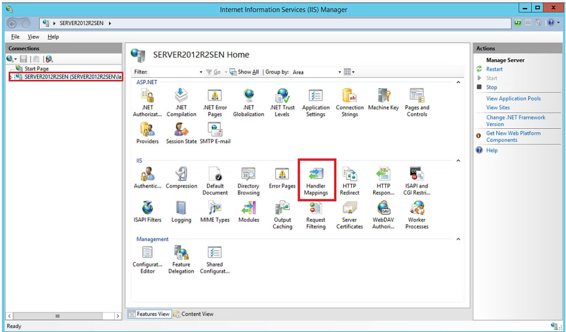
Task: Open Session State feature
Action: 181,133
